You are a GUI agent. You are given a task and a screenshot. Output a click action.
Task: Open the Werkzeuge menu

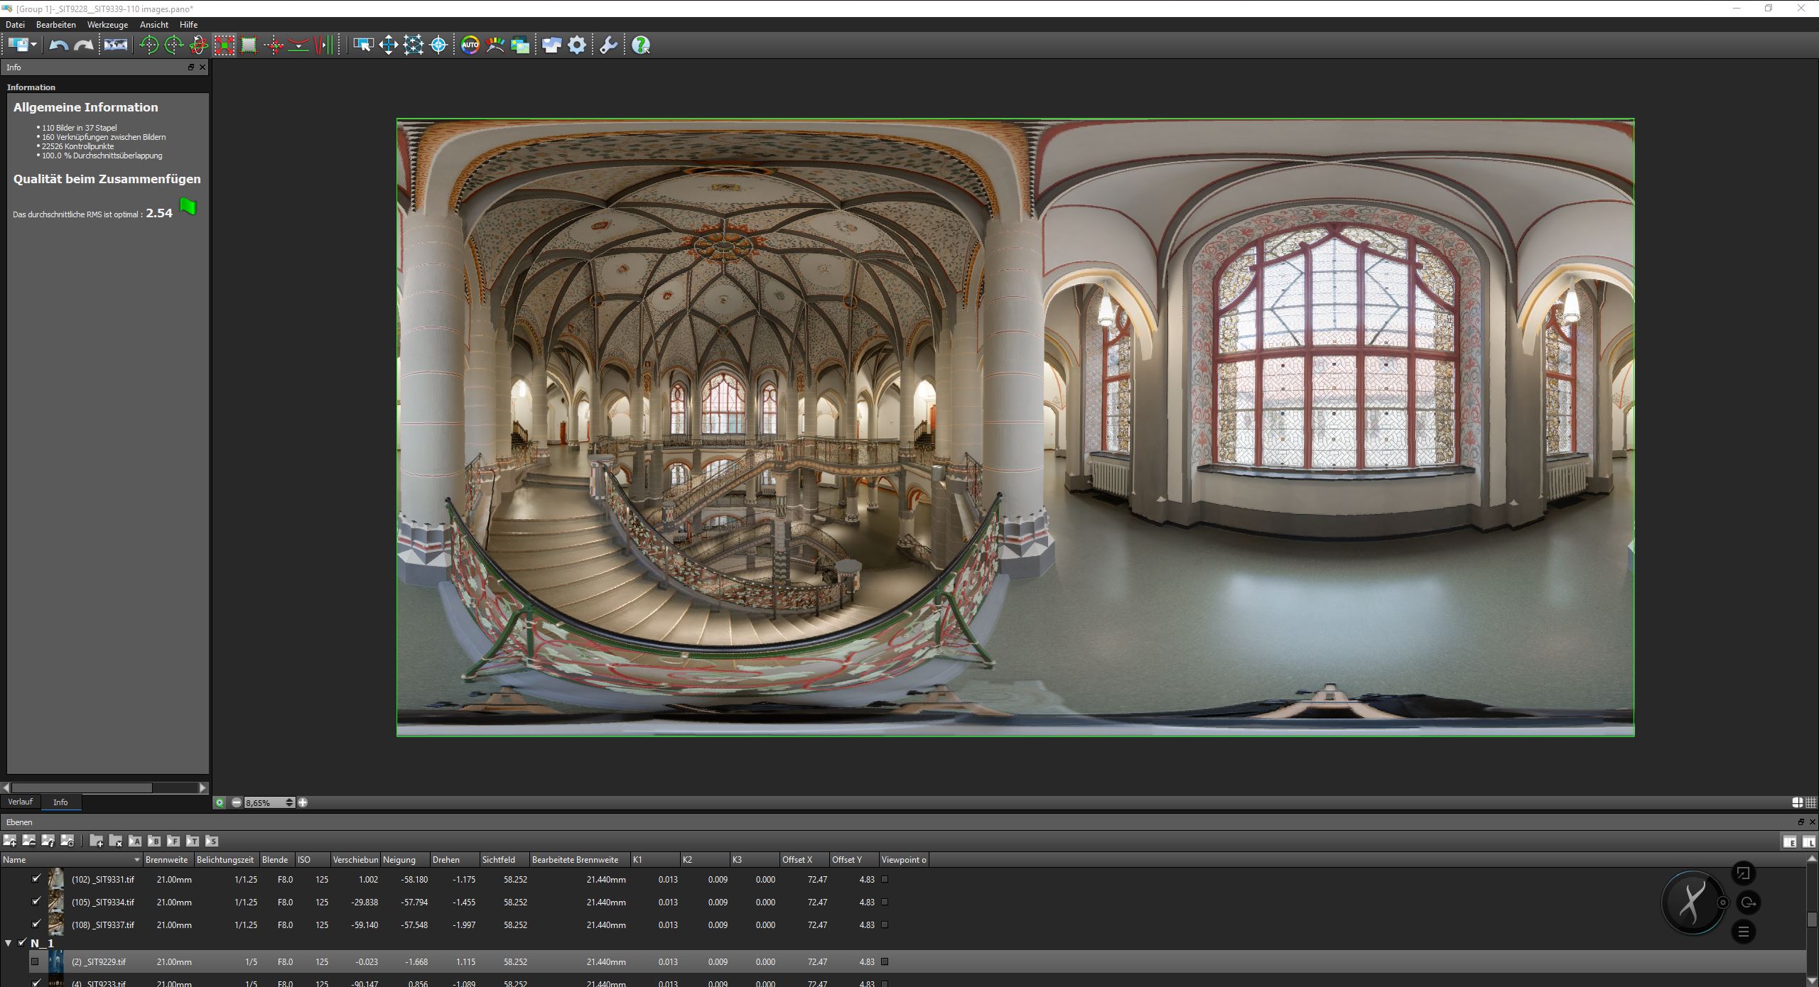click(107, 25)
